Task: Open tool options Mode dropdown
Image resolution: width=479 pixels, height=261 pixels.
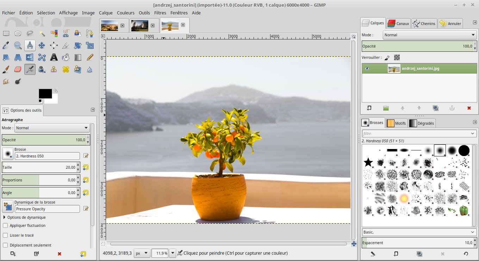Action: (x=52, y=128)
